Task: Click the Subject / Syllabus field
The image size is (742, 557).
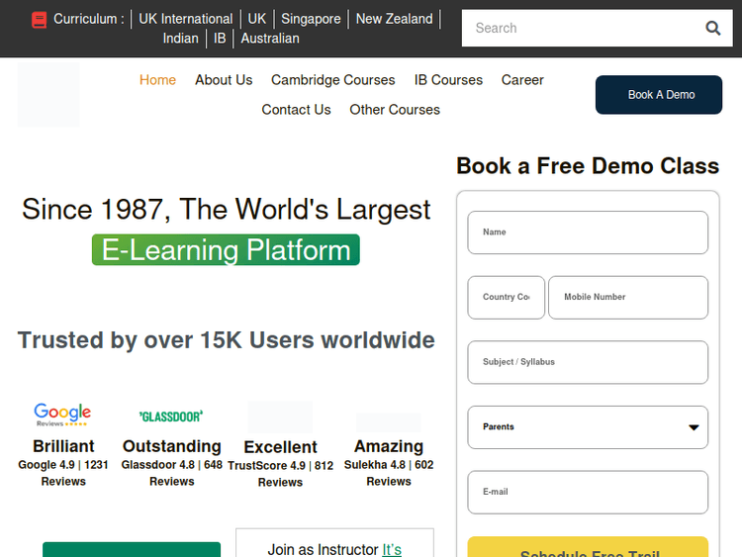Action: click(588, 362)
